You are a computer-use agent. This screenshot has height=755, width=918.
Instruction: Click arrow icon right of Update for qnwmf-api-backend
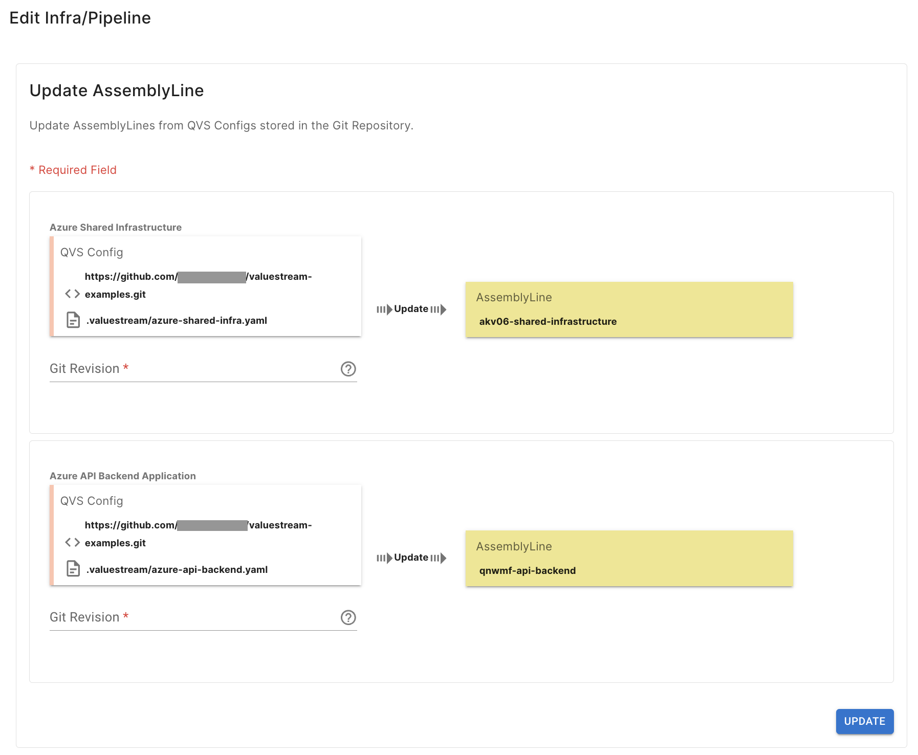coord(439,558)
